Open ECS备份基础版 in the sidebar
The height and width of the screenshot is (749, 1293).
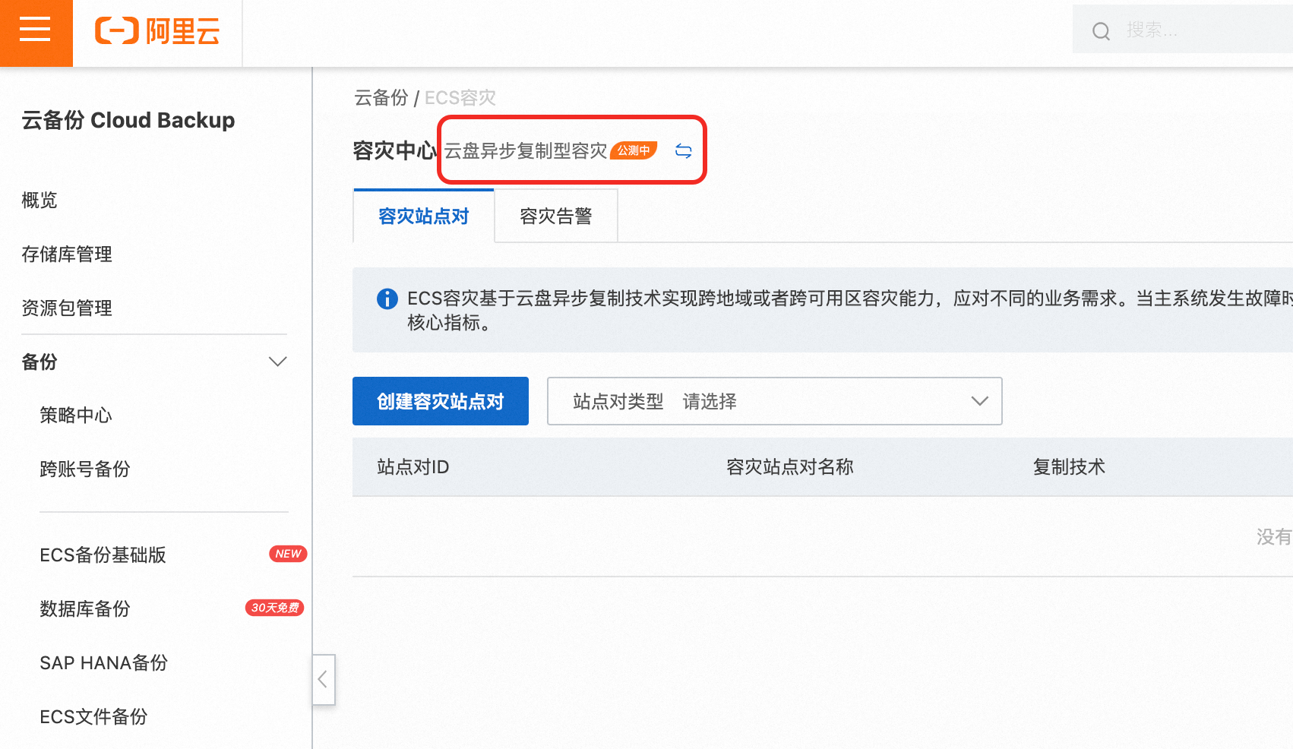tap(103, 555)
